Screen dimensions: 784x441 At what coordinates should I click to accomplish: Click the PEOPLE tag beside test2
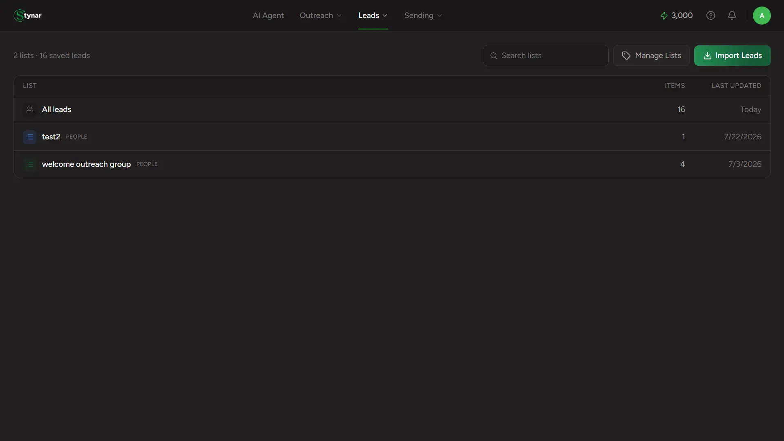(x=76, y=137)
